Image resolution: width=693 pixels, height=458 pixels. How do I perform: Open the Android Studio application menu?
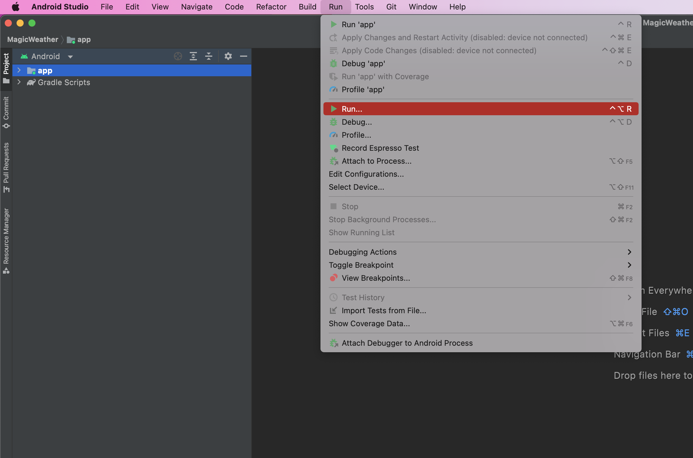[x=60, y=7]
